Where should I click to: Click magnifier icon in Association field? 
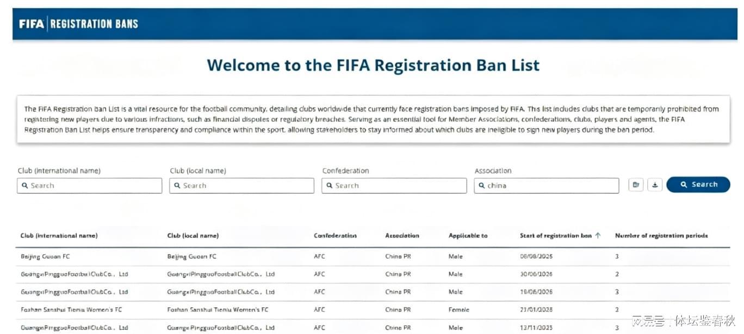point(482,186)
